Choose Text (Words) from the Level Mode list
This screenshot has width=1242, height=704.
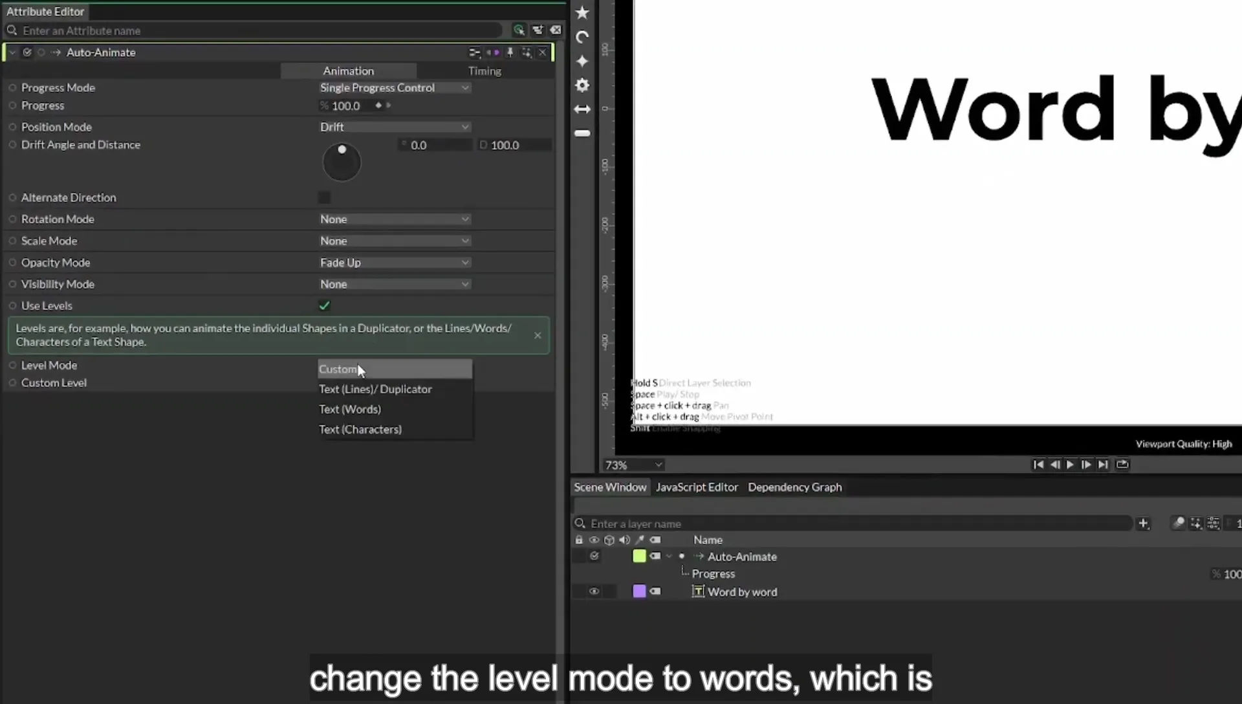[395, 410]
